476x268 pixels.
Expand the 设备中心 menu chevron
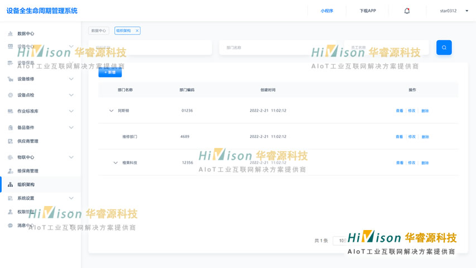pos(71,46)
